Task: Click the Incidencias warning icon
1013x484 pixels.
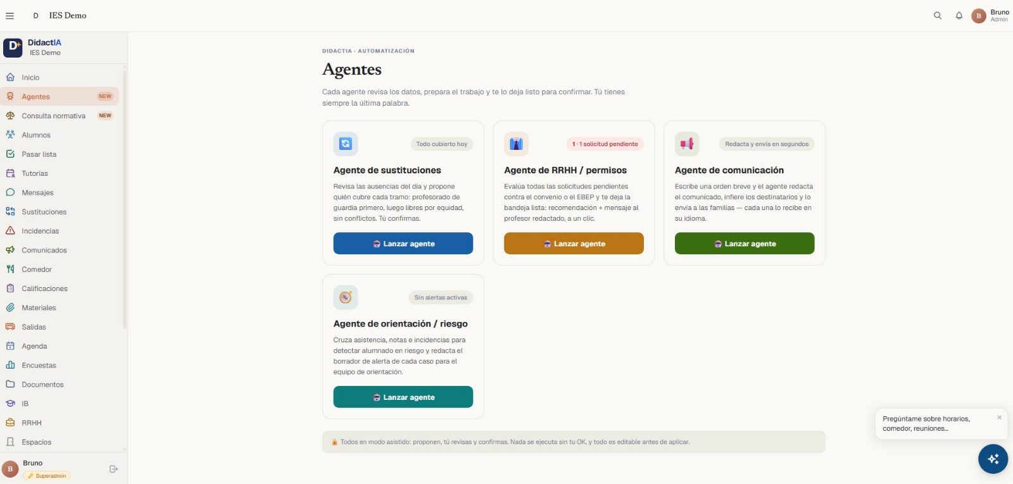Action: [10, 231]
